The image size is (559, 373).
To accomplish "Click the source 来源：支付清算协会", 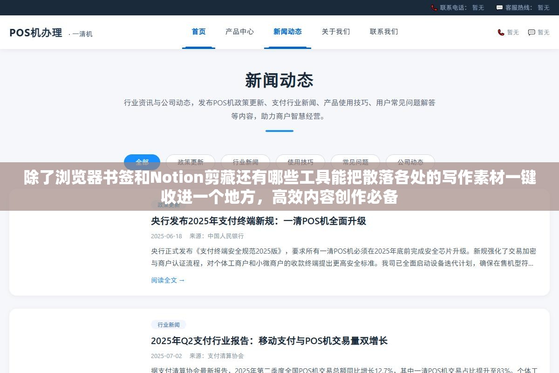I will click(217, 356).
